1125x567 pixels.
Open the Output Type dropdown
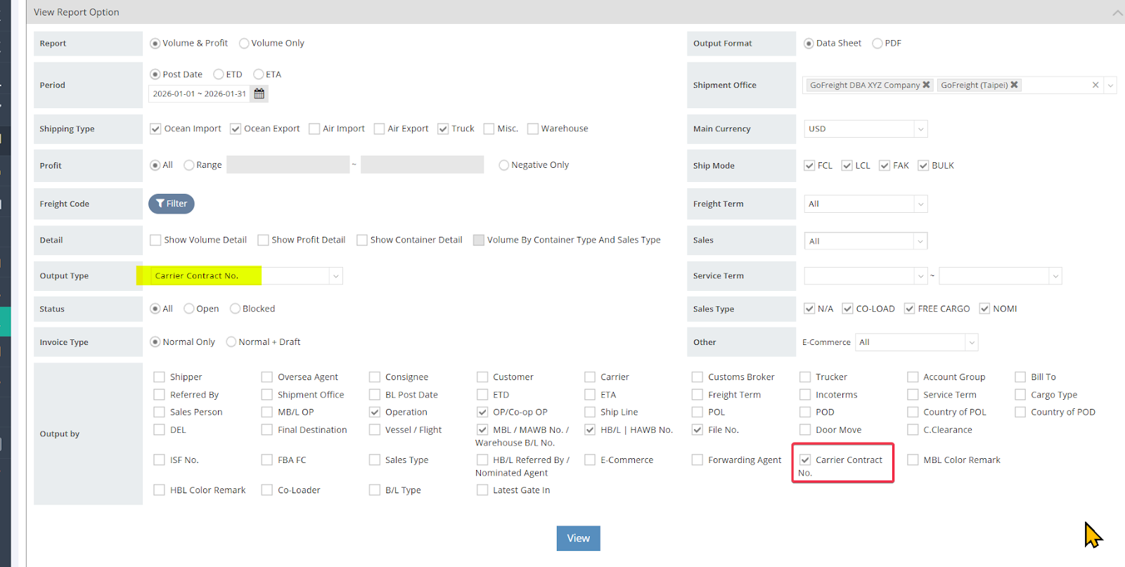pyautogui.click(x=335, y=276)
